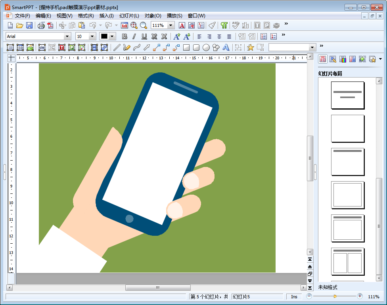Image resolution: width=387 pixels, height=305 pixels.
Task: Open the font size dropdown showing 10
Action: (x=92, y=36)
